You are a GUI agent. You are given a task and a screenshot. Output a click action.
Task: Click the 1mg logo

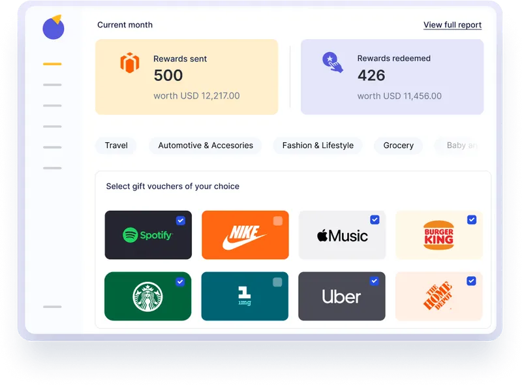(x=244, y=296)
